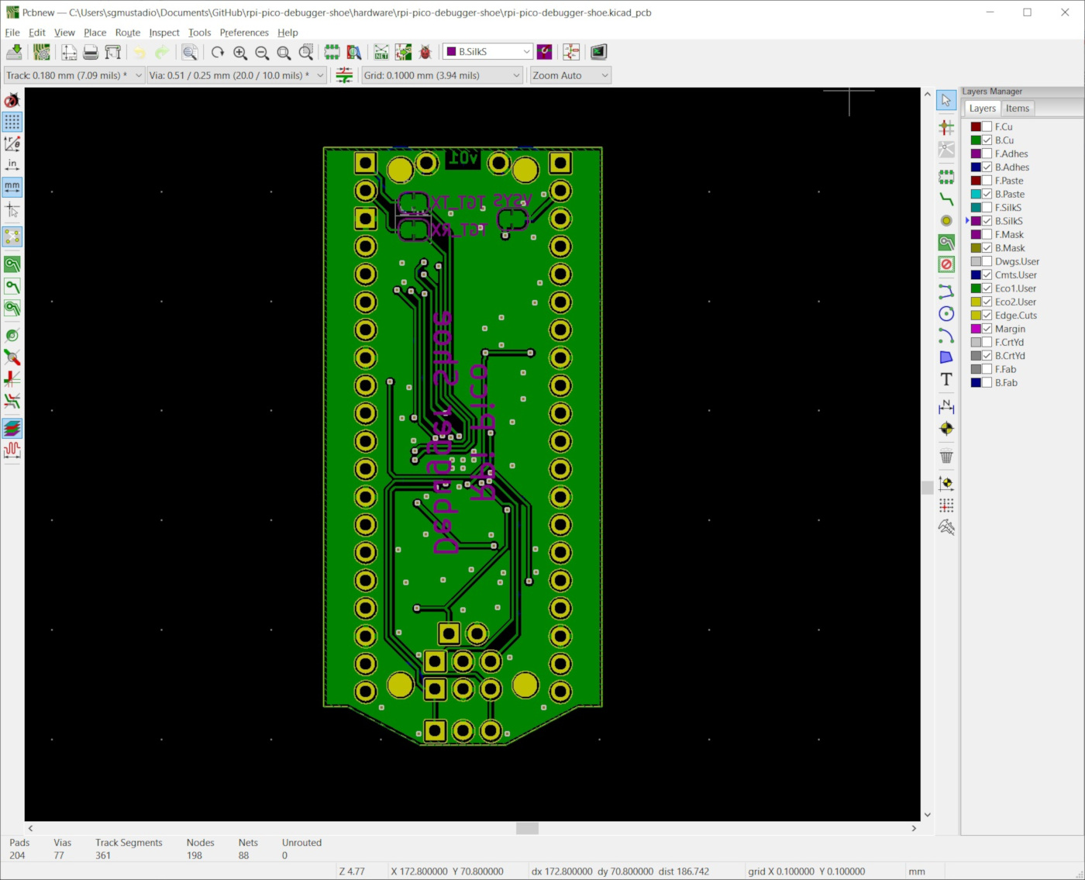Select the Highlight Net tool
Screen dimensions: 1085x880
[x=946, y=127]
